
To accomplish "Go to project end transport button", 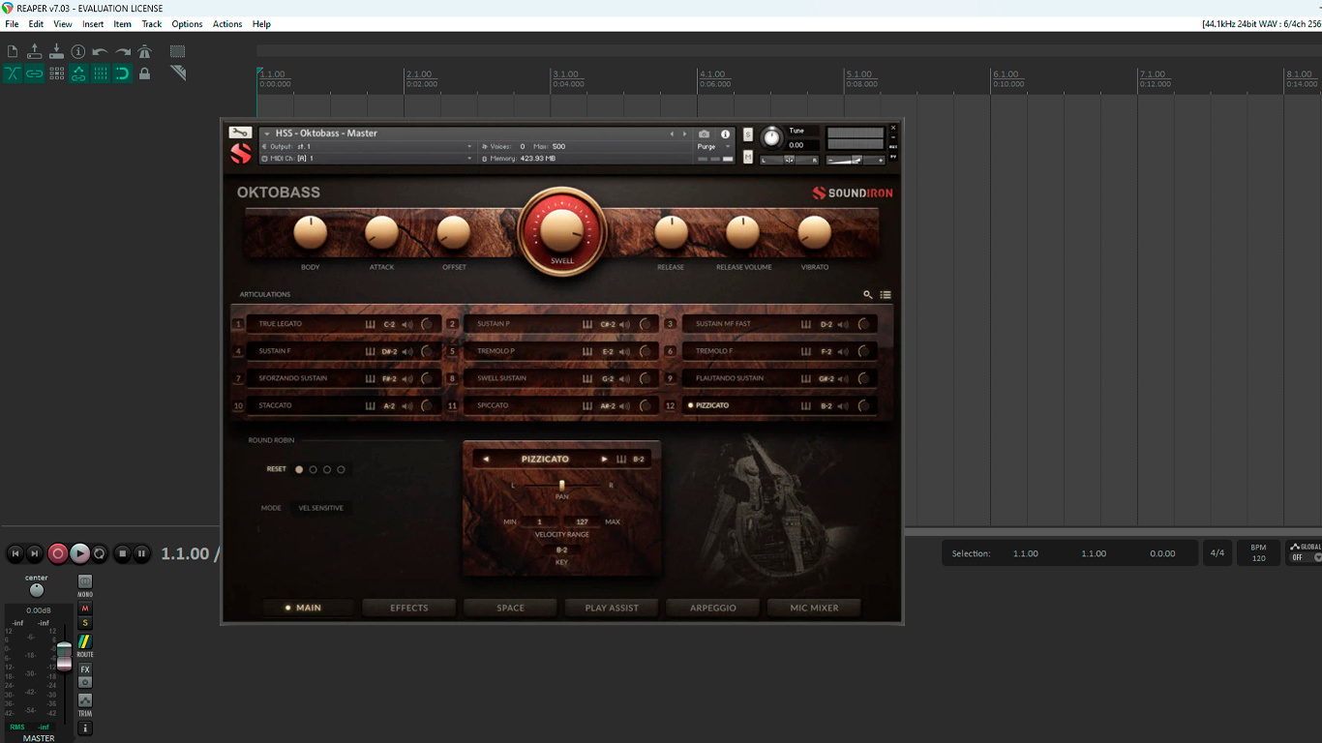I will coord(35,553).
